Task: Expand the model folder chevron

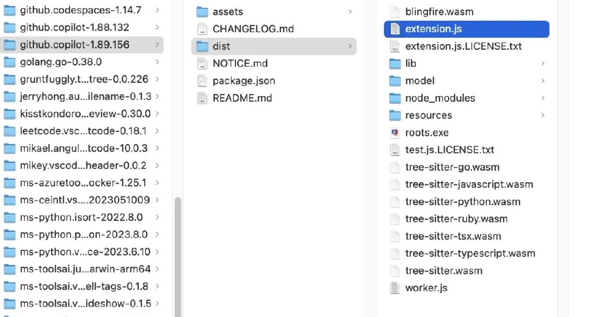Action: (542, 81)
